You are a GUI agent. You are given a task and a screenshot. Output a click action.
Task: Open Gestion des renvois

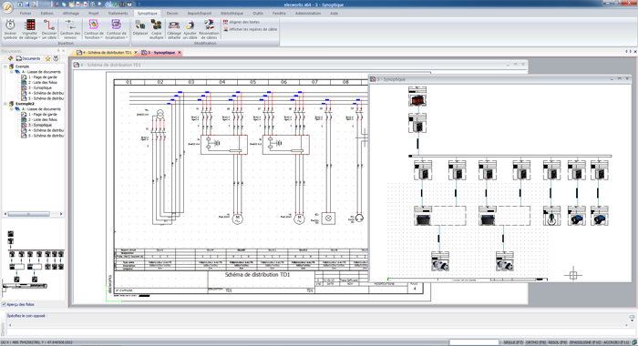point(70,29)
